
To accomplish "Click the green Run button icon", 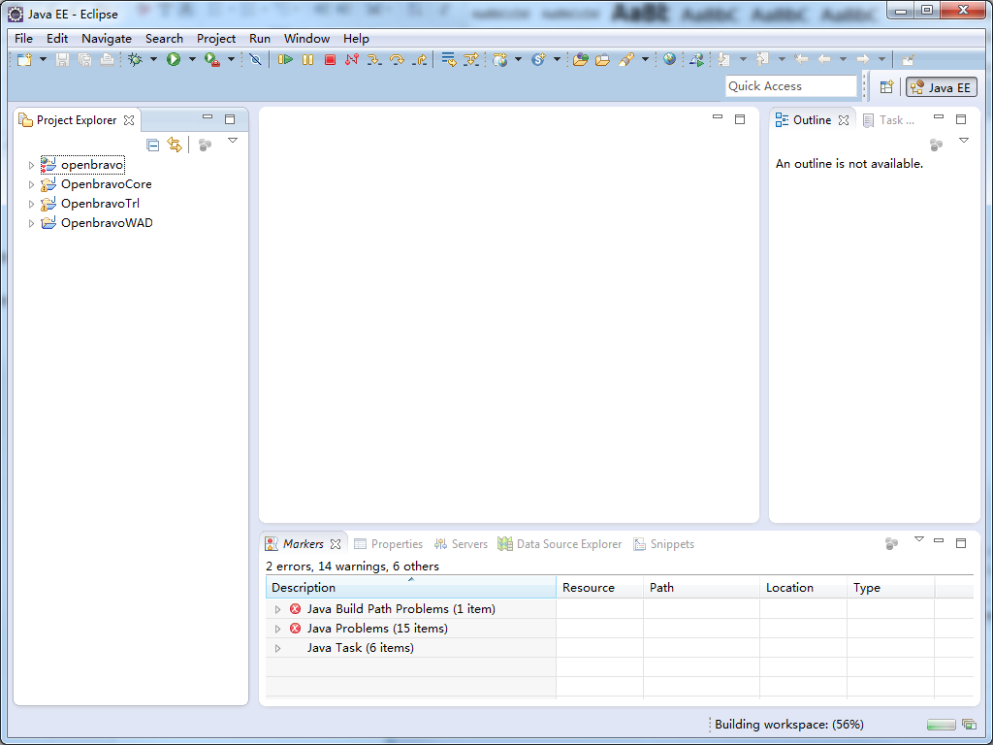I will 174,59.
